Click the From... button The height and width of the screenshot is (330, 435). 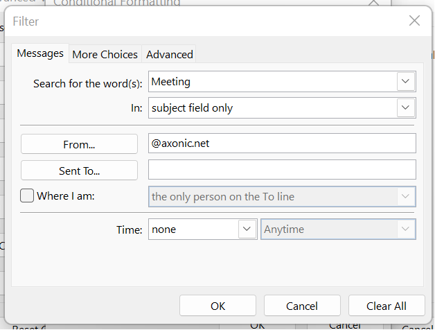pos(79,144)
